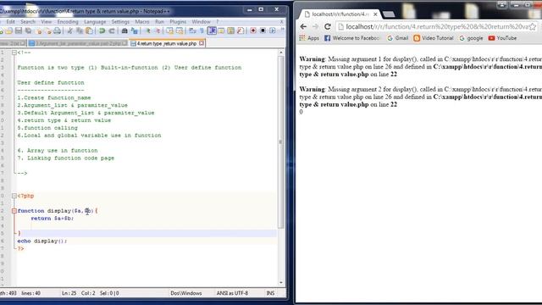Toggle synchronize vertical scrolling icon
Image resolution: width=542 pixels, height=305 pixels.
pyautogui.click(x=169, y=30)
